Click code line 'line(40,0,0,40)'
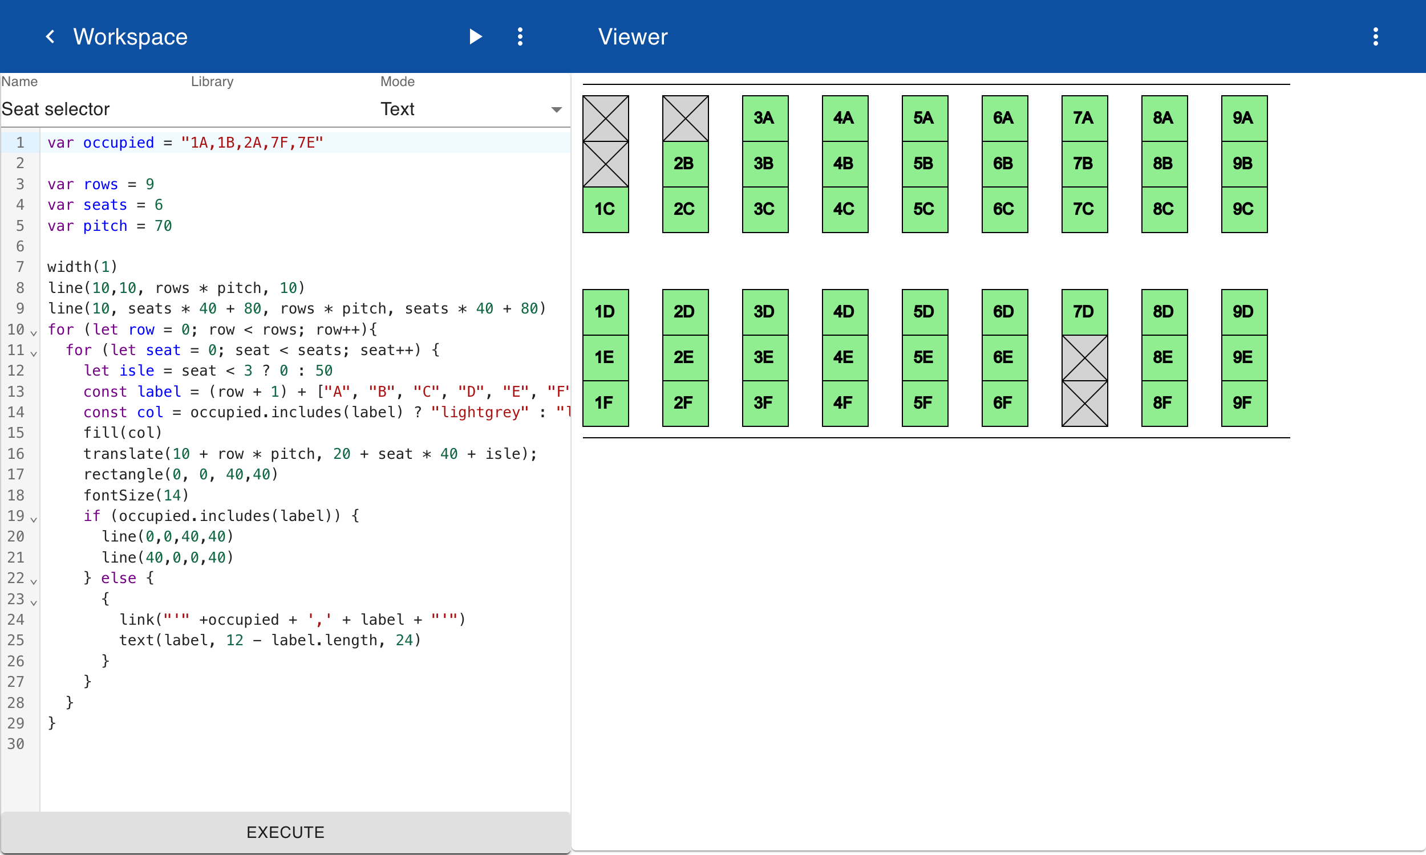The width and height of the screenshot is (1426, 855). tap(168, 557)
